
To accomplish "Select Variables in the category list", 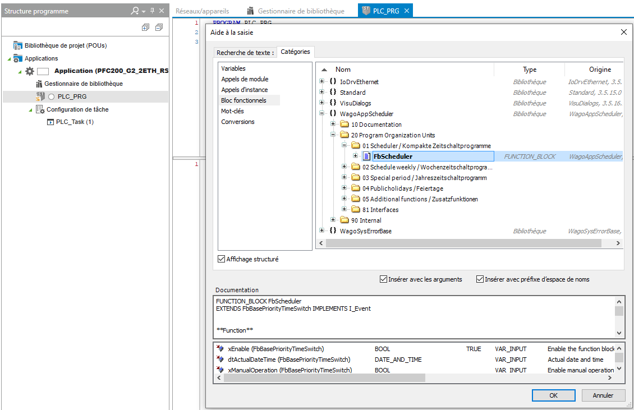I will pos(233,68).
